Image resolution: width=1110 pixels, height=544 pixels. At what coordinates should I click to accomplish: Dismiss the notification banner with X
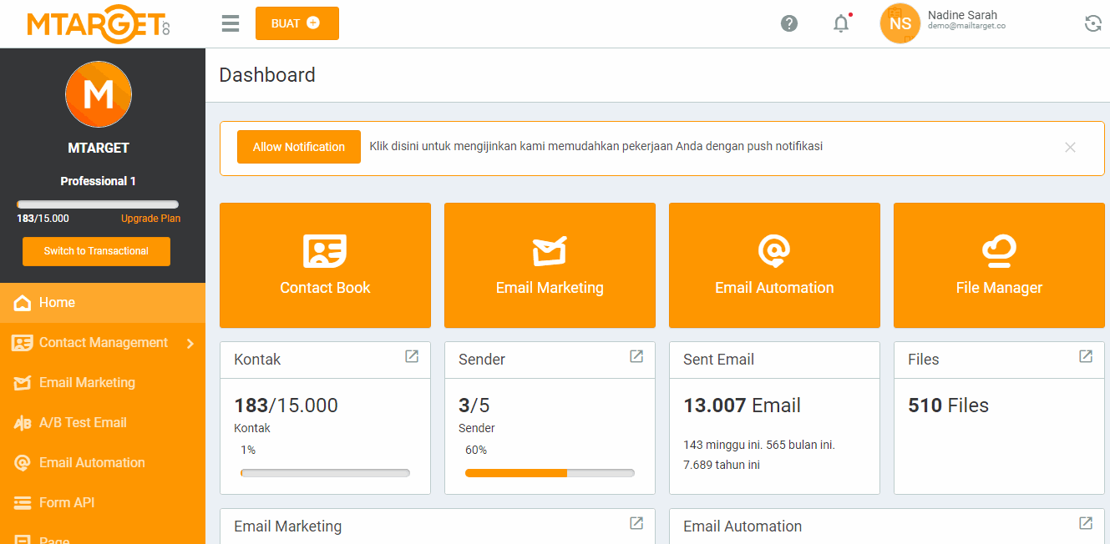point(1070,147)
